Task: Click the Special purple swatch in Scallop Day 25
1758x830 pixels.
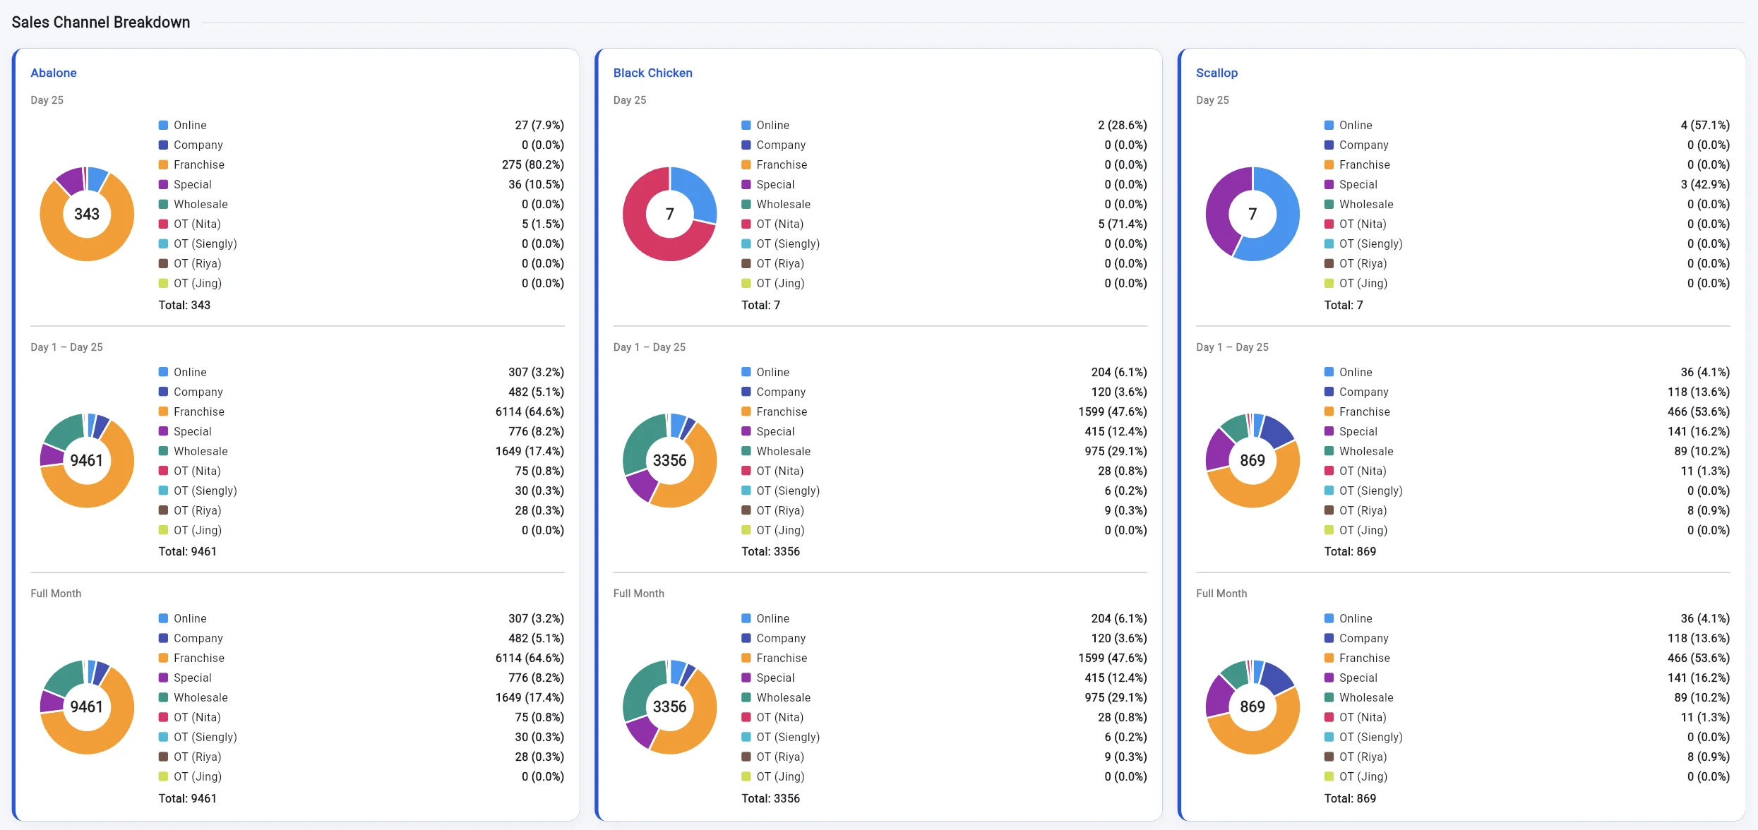Action: pyautogui.click(x=1329, y=184)
